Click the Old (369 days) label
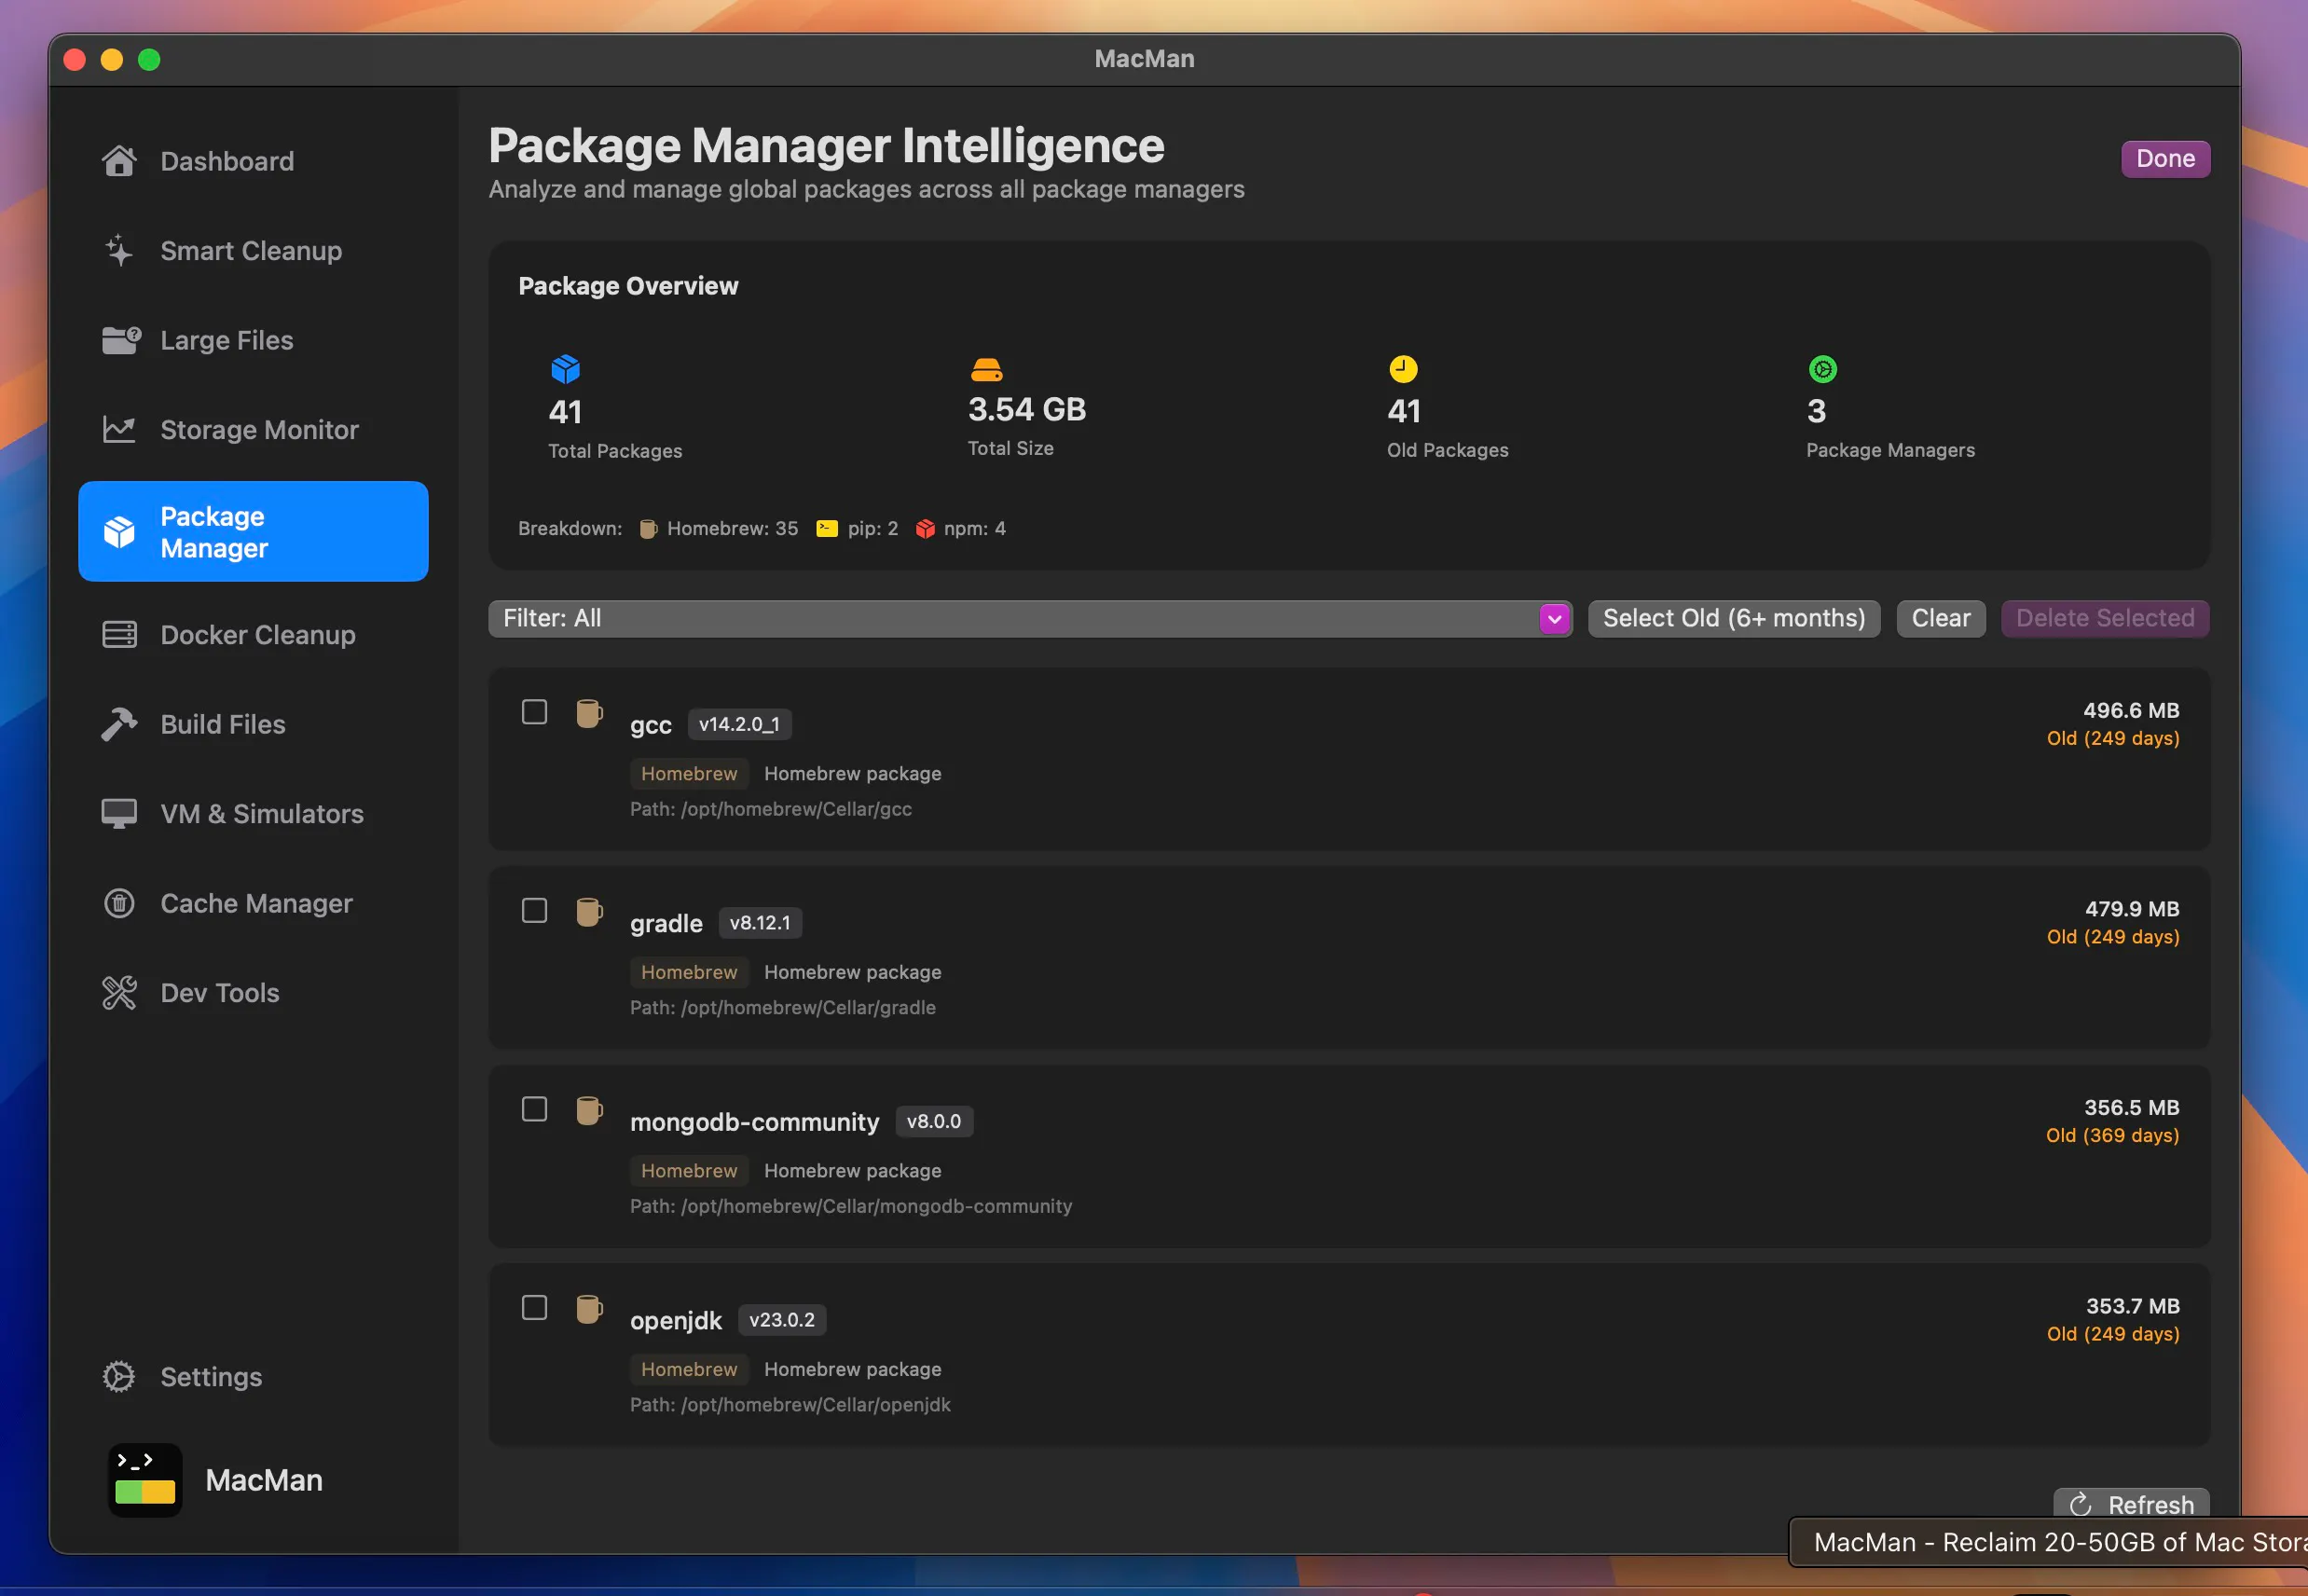This screenshot has height=1596, width=2308. (2112, 1135)
